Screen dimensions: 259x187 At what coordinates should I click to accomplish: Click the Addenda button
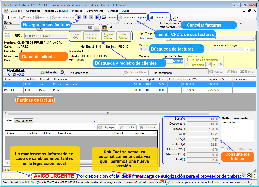coord(49,72)
